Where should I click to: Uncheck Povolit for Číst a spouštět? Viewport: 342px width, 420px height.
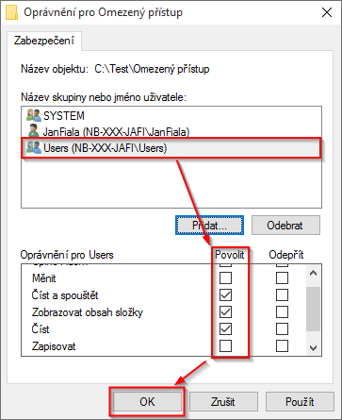click(225, 295)
